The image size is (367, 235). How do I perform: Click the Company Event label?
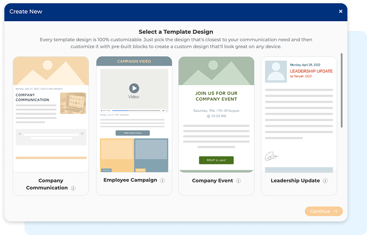[212, 181]
